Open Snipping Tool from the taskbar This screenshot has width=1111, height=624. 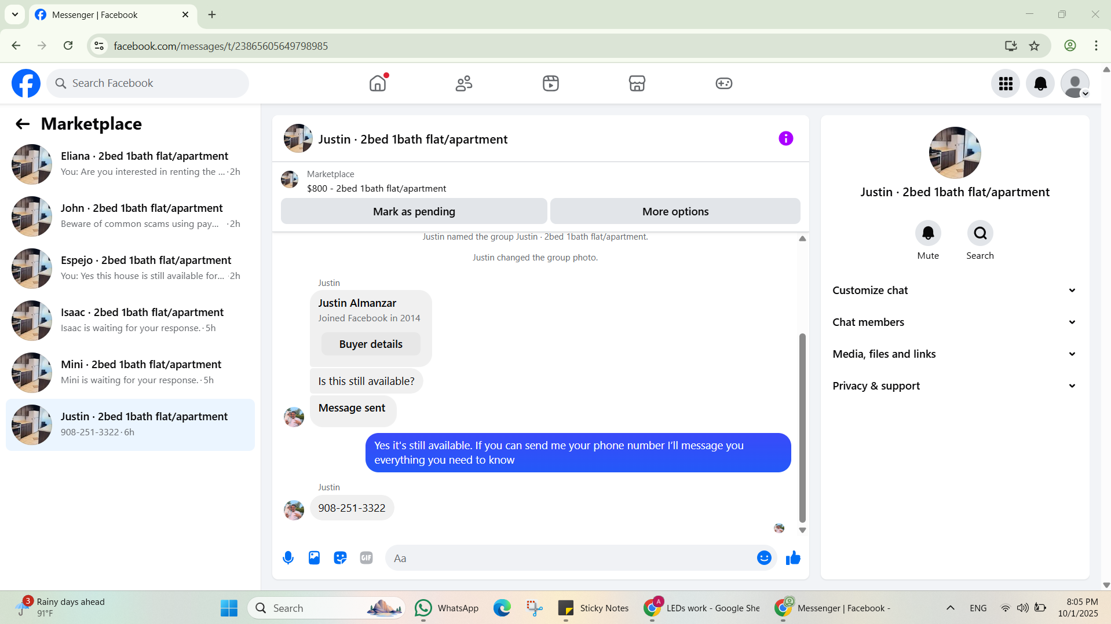pos(534,608)
